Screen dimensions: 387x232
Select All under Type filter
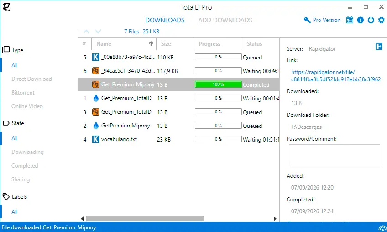click(15, 65)
